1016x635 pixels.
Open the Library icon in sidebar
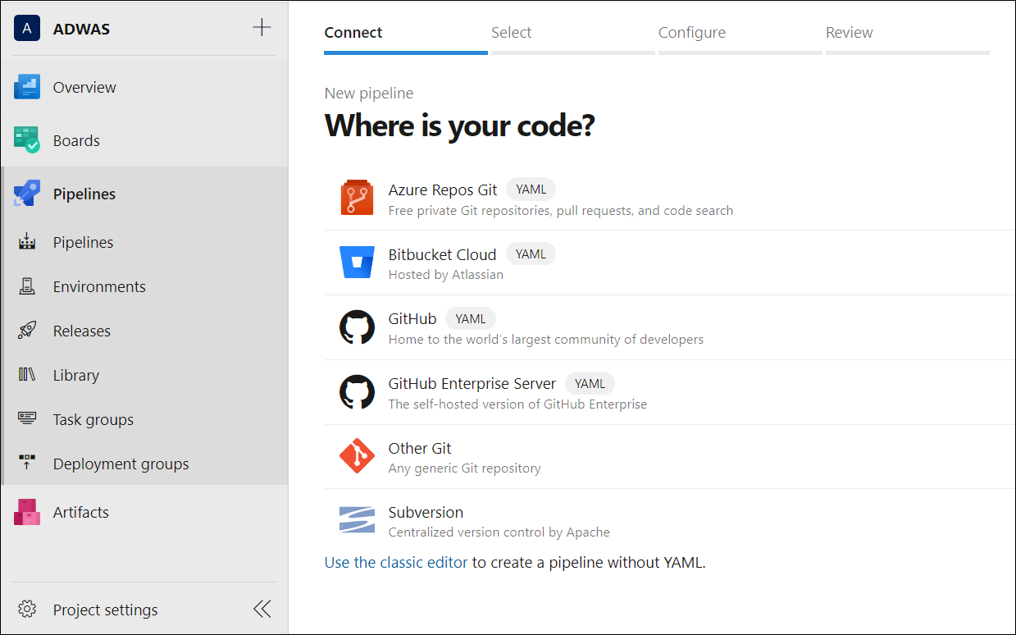(x=27, y=375)
